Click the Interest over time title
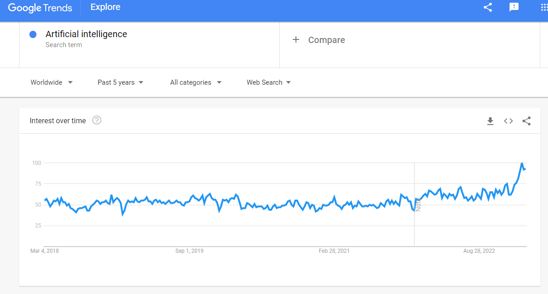The width and height of the screenshot is (548, 294). [x=57, y=120]
